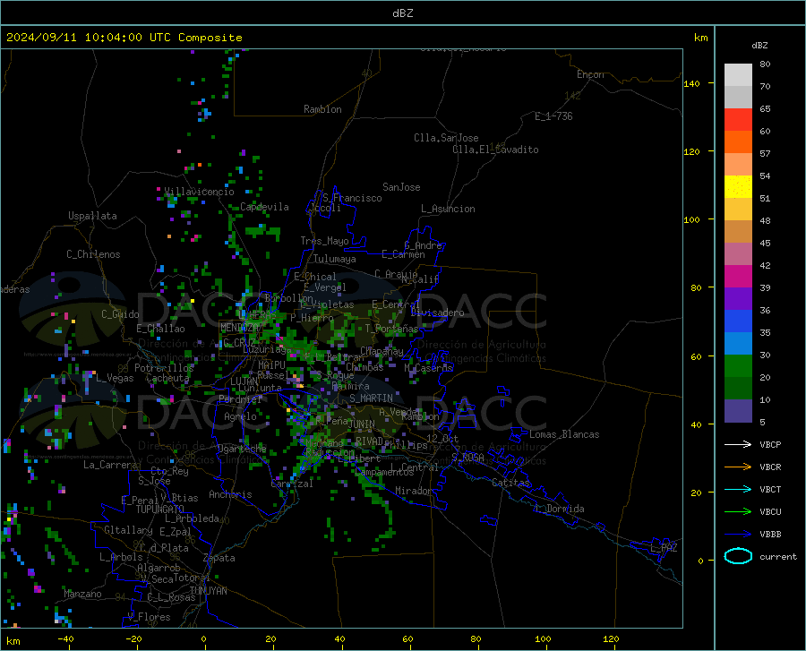
Task: Select the 'L_Dormida' map label
Action: pyautogui.click(x=560, y=509)
